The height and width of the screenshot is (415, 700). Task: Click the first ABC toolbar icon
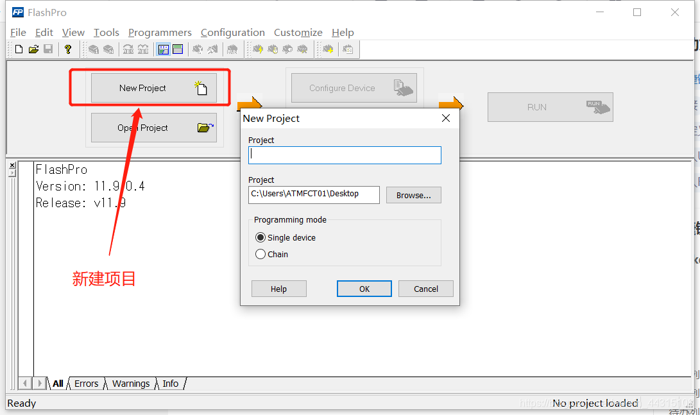pyautogui.click(x=128, y=49)
